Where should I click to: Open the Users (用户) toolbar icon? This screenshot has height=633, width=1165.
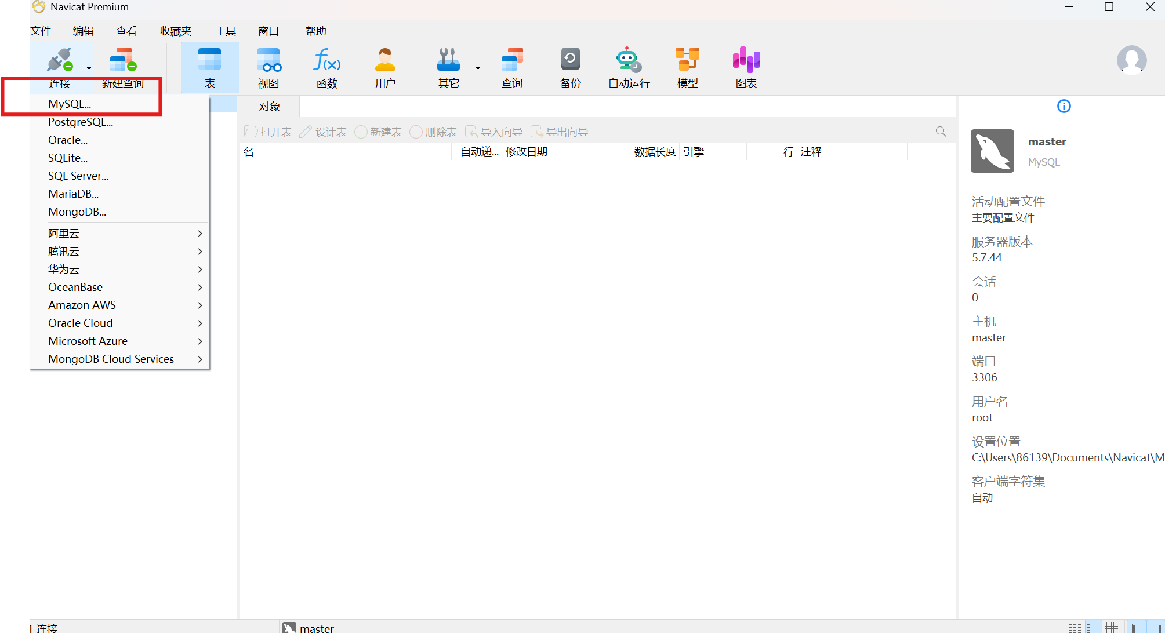pos(385,67)
